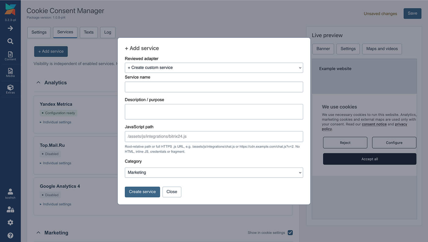Collapse the Analytics section
The height and width of the screenshot is (242, 428).
(x=38, y=82)
